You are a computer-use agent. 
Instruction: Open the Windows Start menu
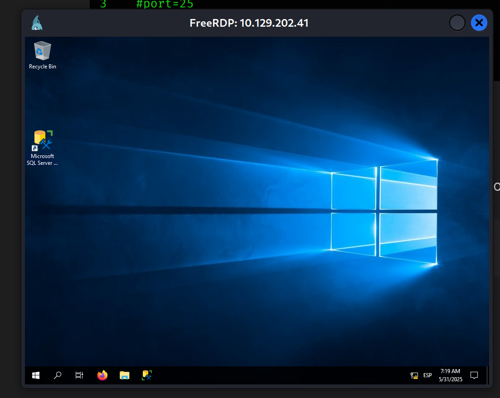tap(36, 375)
